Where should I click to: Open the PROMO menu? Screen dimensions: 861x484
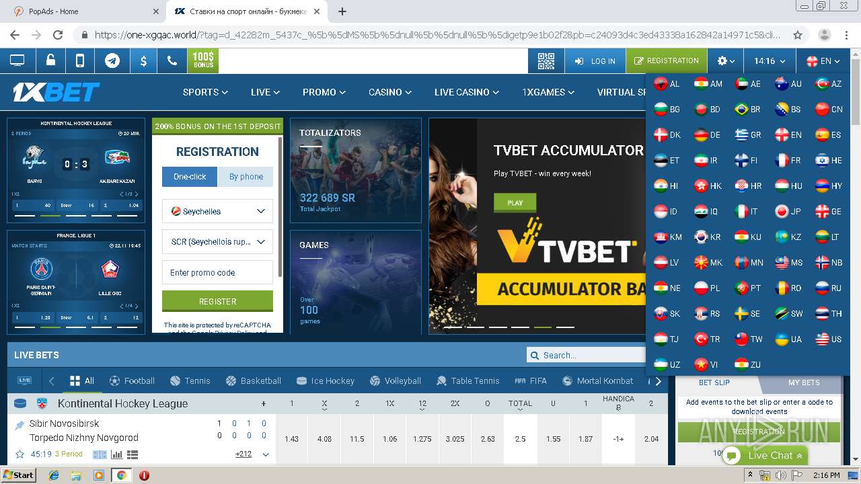pos(324,92)
